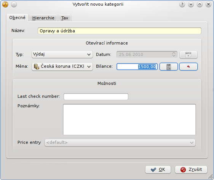The image size is (214, 180).
Task: Click the help question mark button
Action: [x=182, y=5]
